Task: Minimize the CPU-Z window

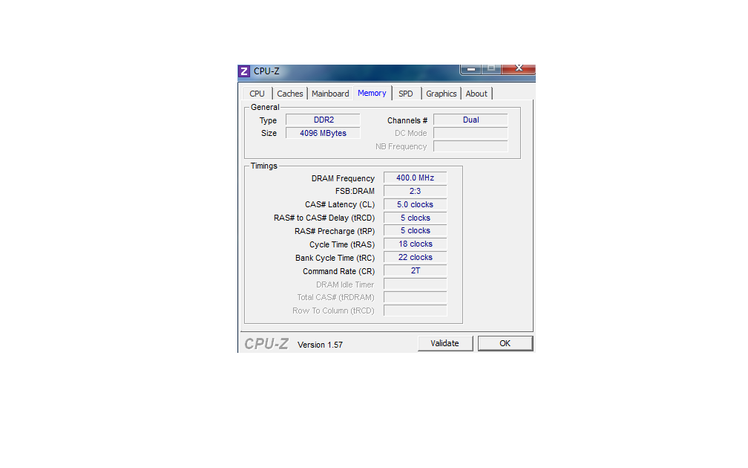Action: (x=471, y=69)
